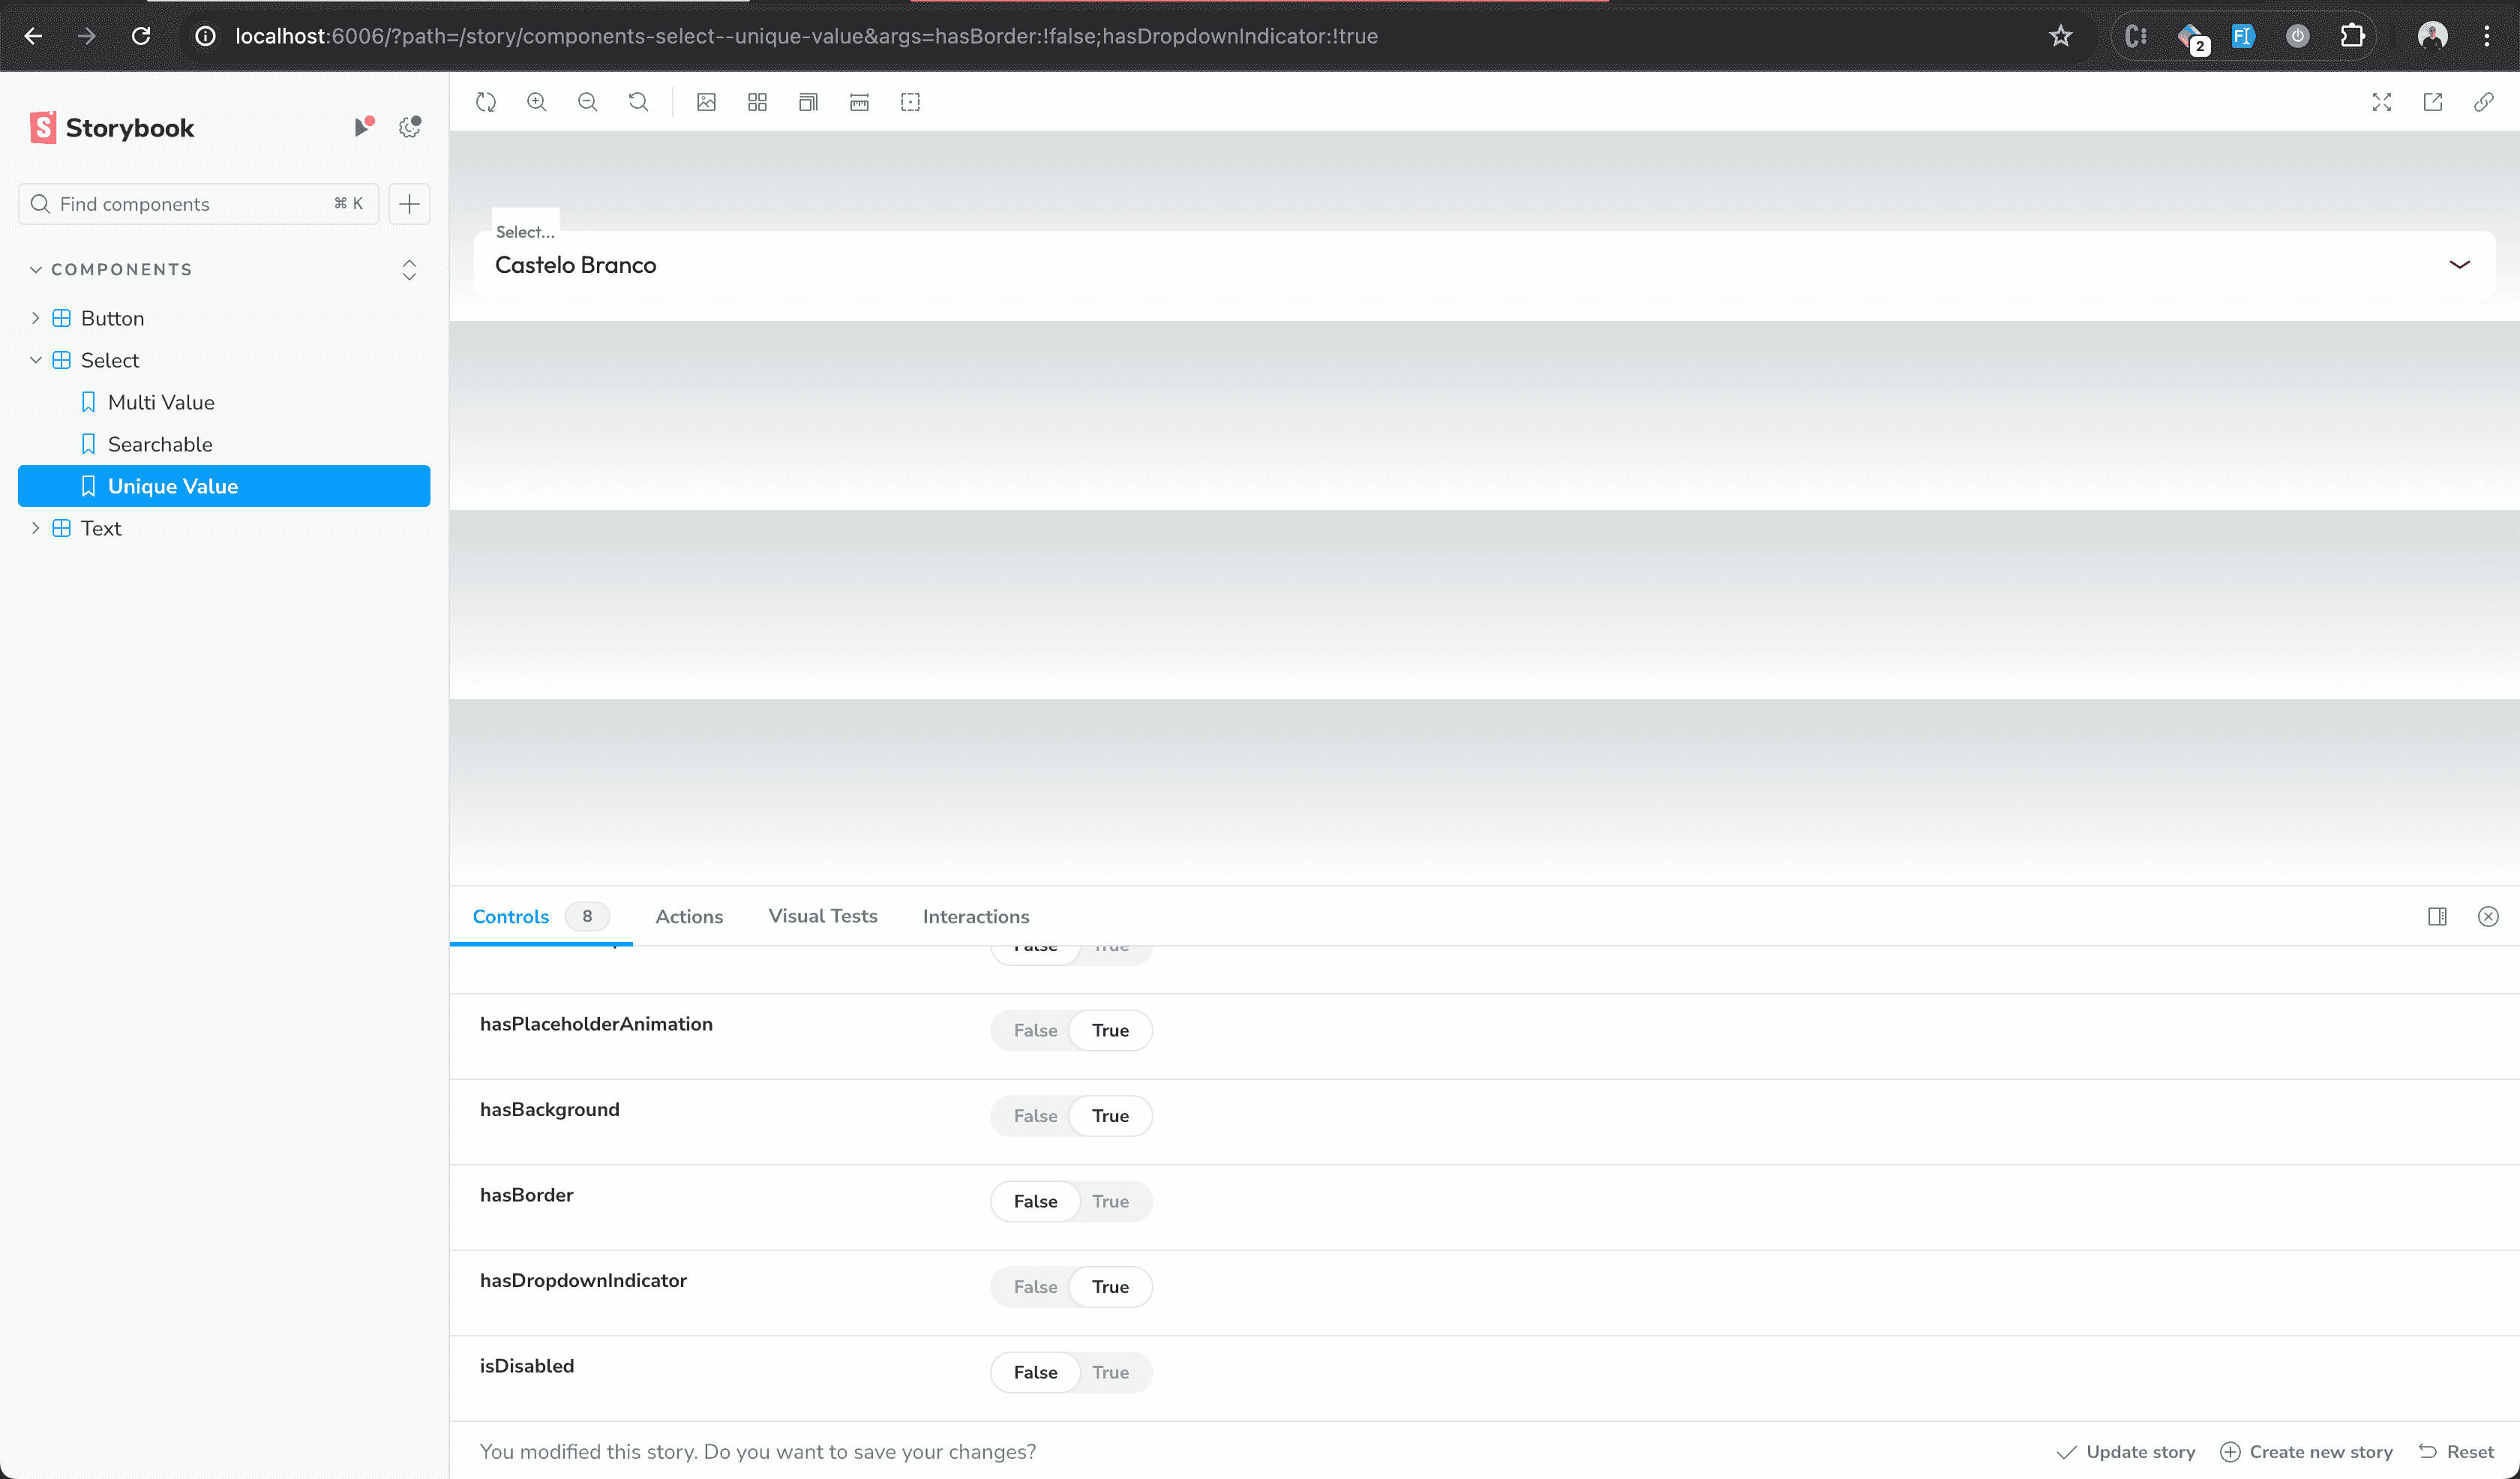
Task: Zoom in on the story canvas
Action: (x=537, y=102)
